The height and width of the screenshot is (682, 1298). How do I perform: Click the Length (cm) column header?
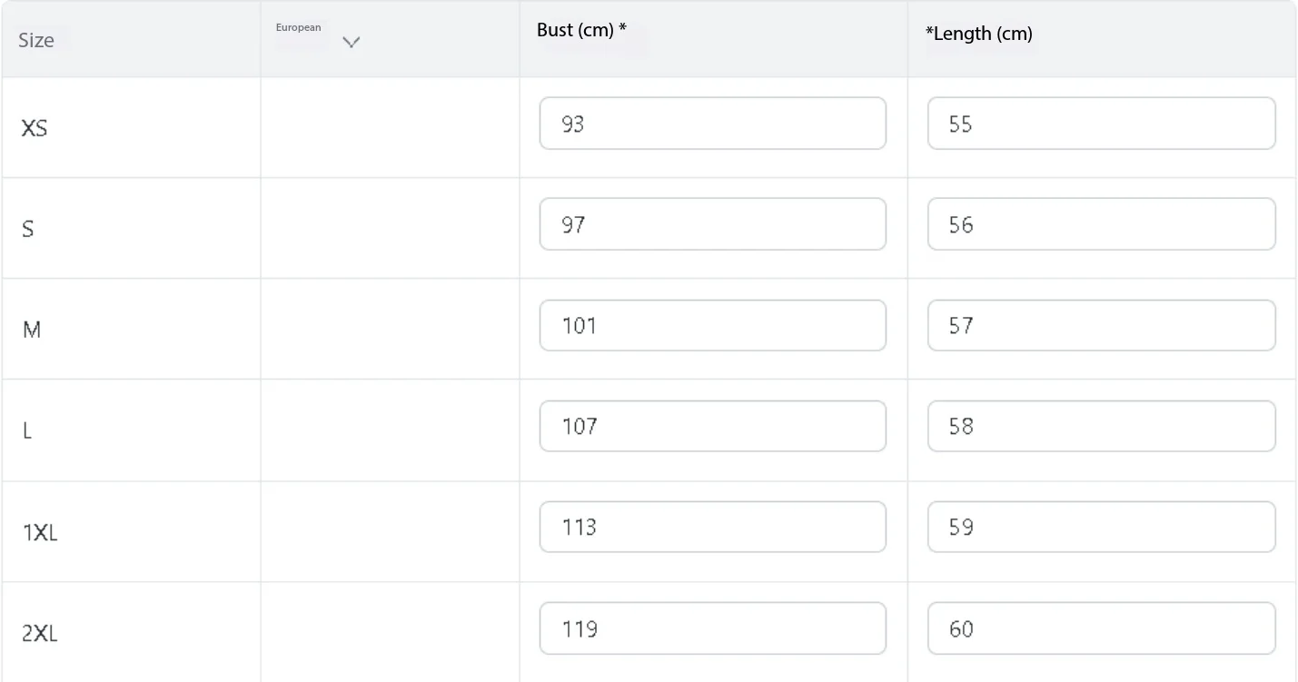[x=978, y=35]
